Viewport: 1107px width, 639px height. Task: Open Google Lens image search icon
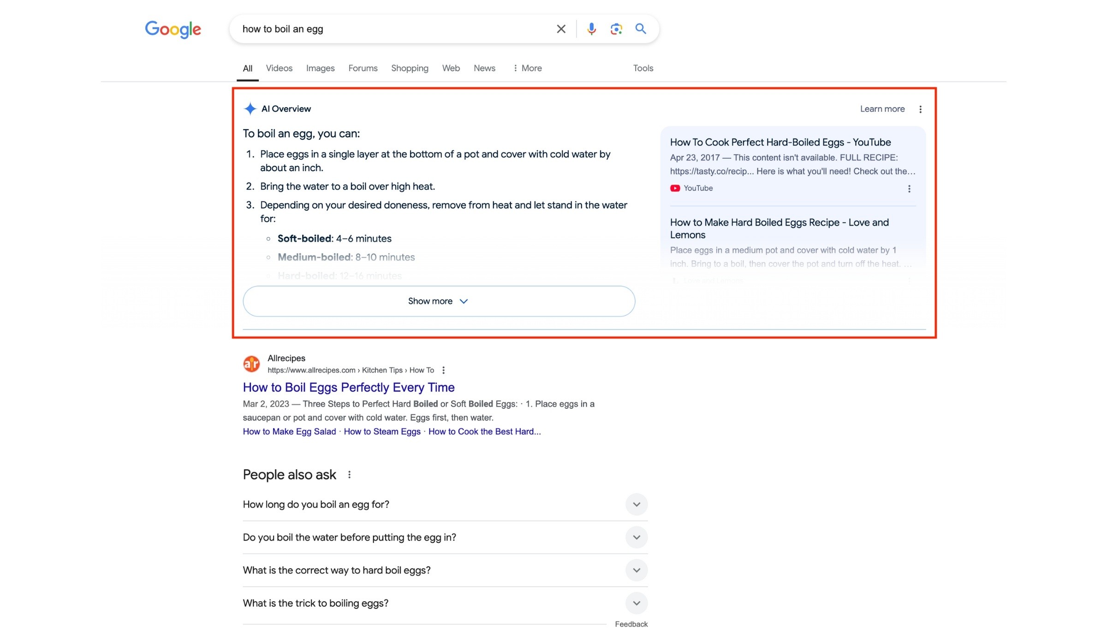tap(616, 29)
